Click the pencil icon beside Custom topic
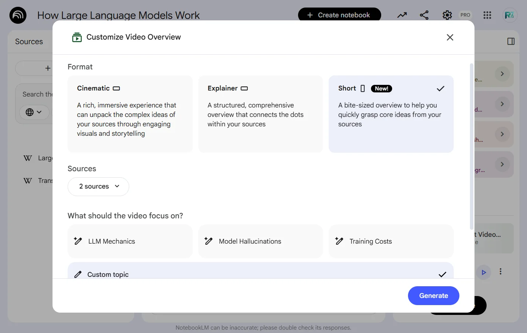The image size is (527, 333). click(x=78, y=274)
